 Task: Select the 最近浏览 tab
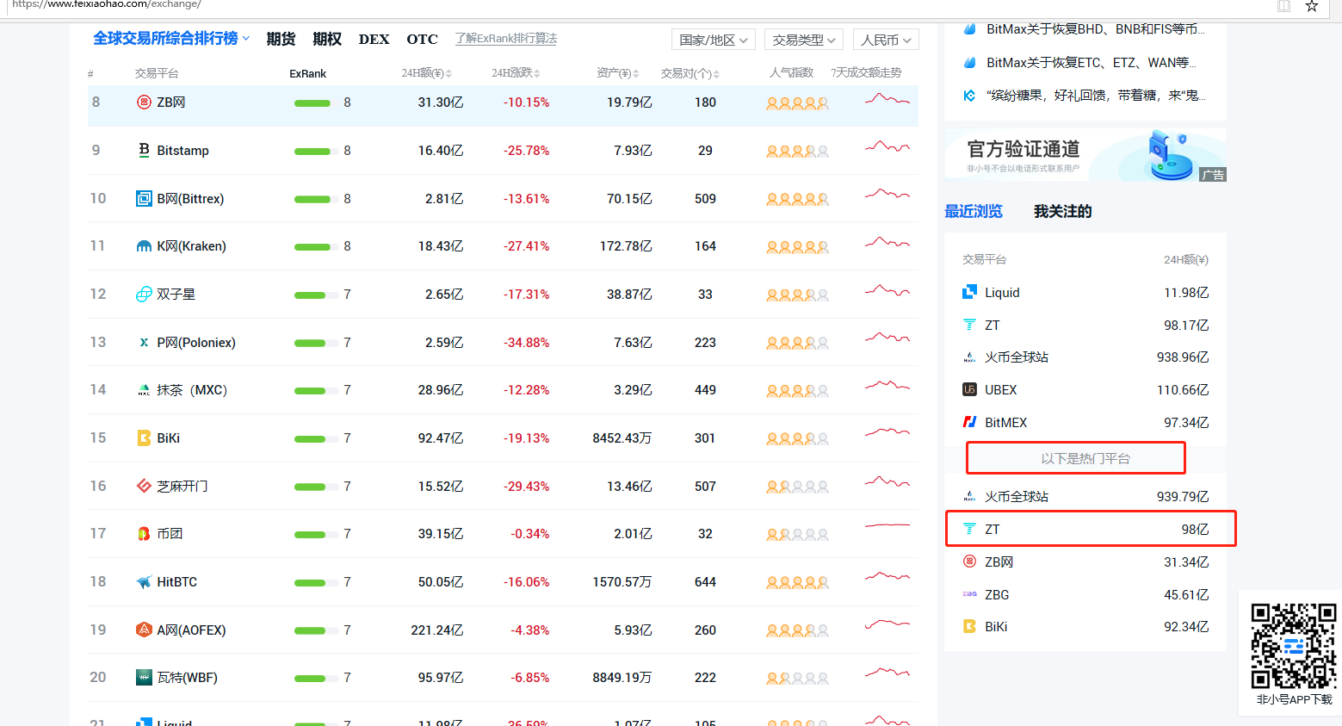click(x=974, y=212)
